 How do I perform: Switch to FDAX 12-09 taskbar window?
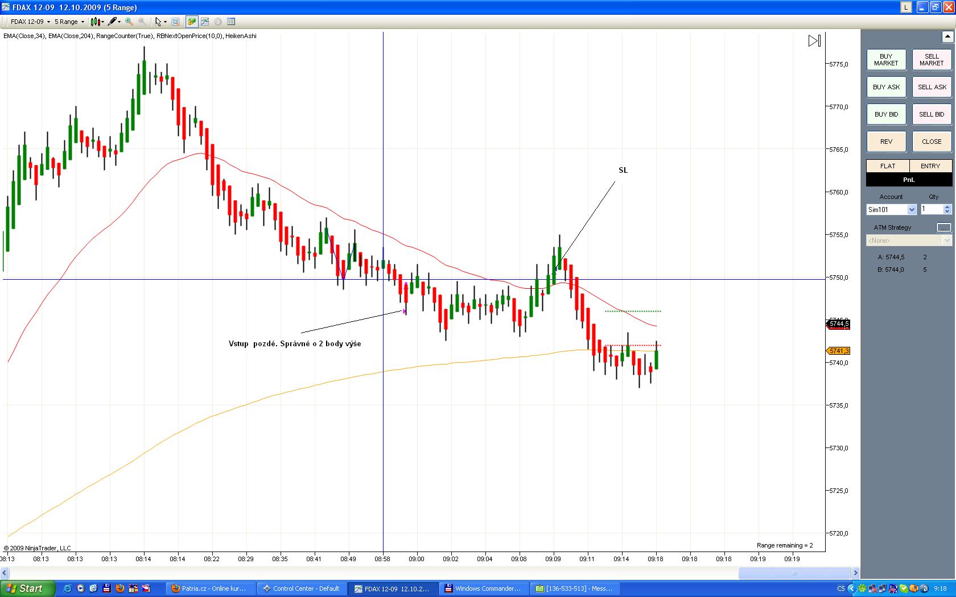pos(393,588)
